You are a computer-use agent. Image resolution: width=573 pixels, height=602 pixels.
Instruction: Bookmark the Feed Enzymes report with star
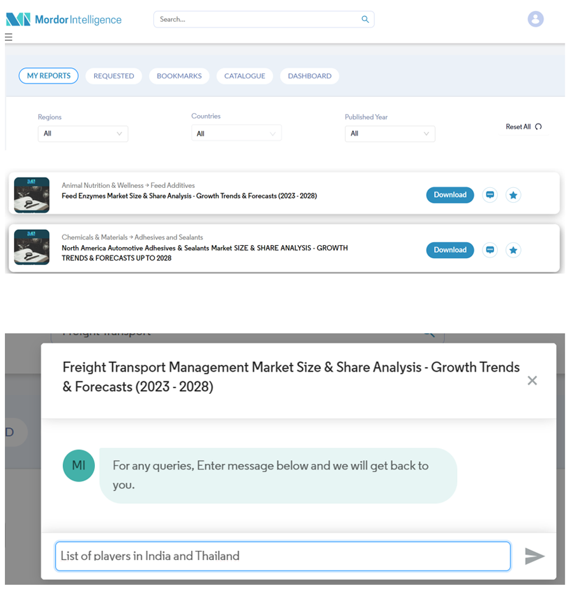[x=513, y=195]
